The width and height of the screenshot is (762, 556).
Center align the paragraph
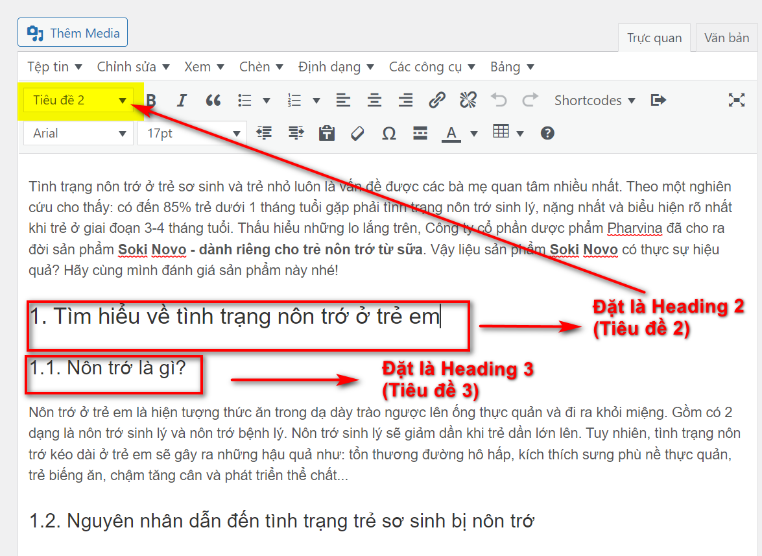[x=374, y=100]
